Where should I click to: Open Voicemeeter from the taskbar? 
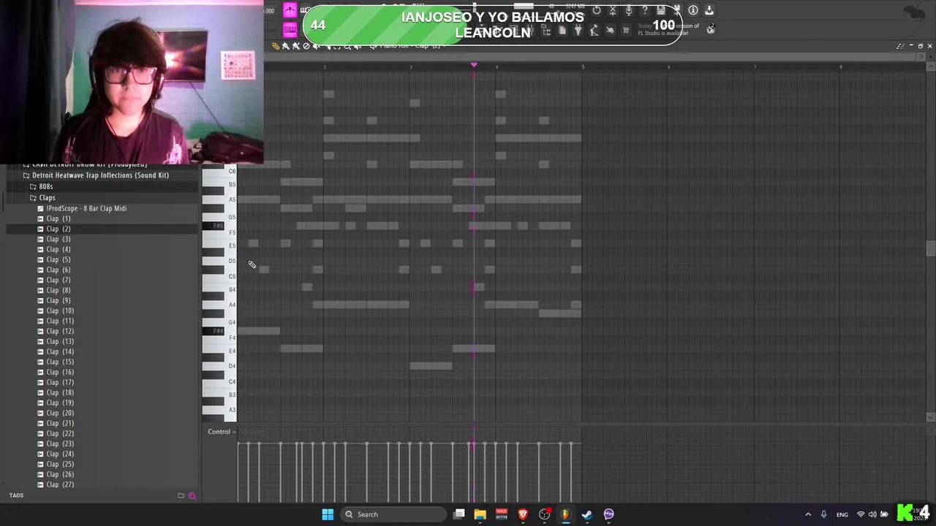tap(502, 514)
